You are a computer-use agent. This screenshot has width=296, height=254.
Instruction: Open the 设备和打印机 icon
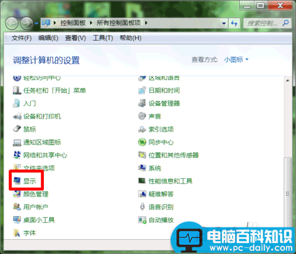(x=17, y=117)
